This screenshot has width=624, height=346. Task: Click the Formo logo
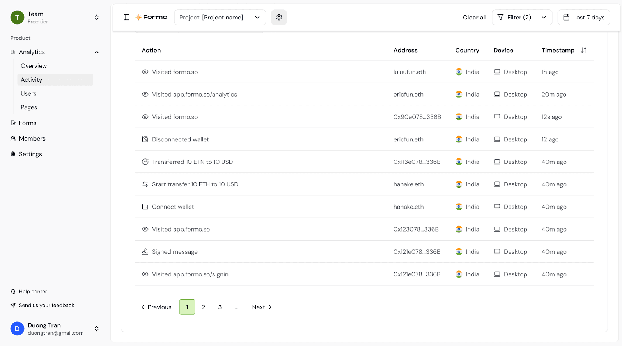coord(151,17)
